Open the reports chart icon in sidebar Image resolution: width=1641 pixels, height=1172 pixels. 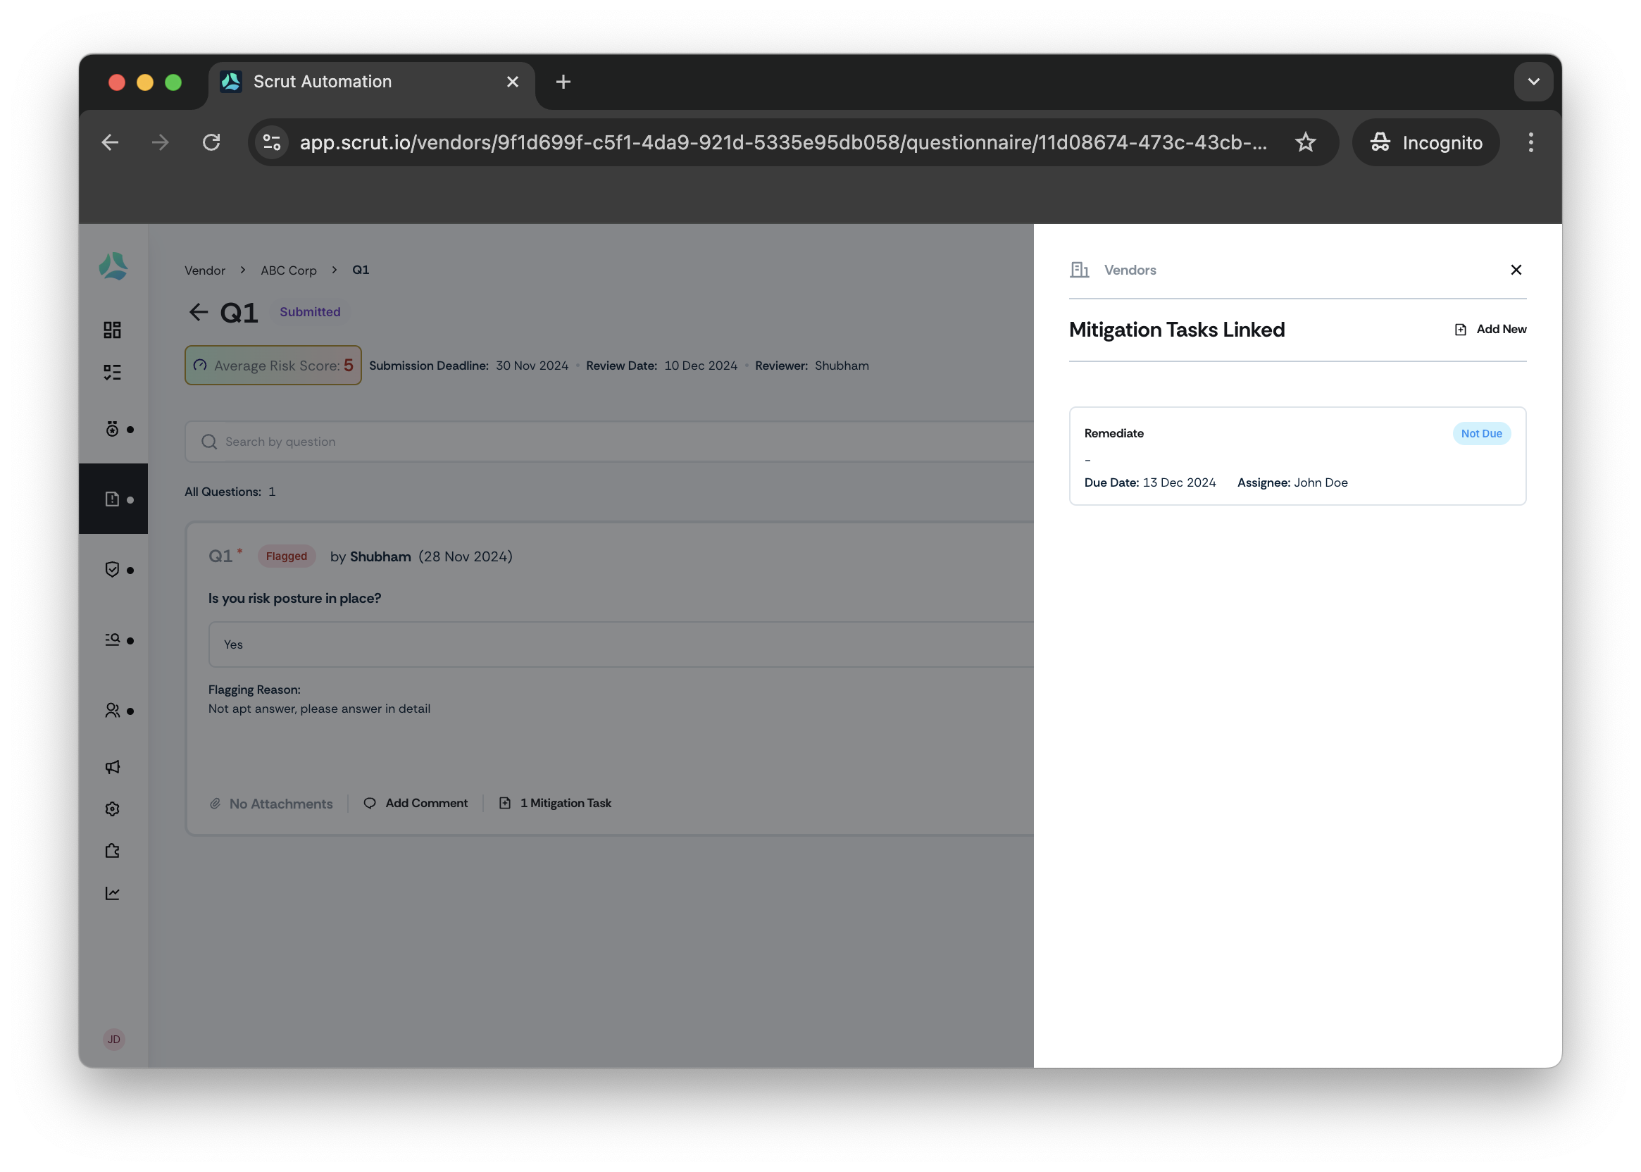point(112,893)
